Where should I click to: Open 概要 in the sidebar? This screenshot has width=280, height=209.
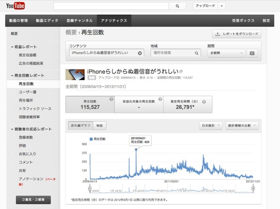point(14,34)
